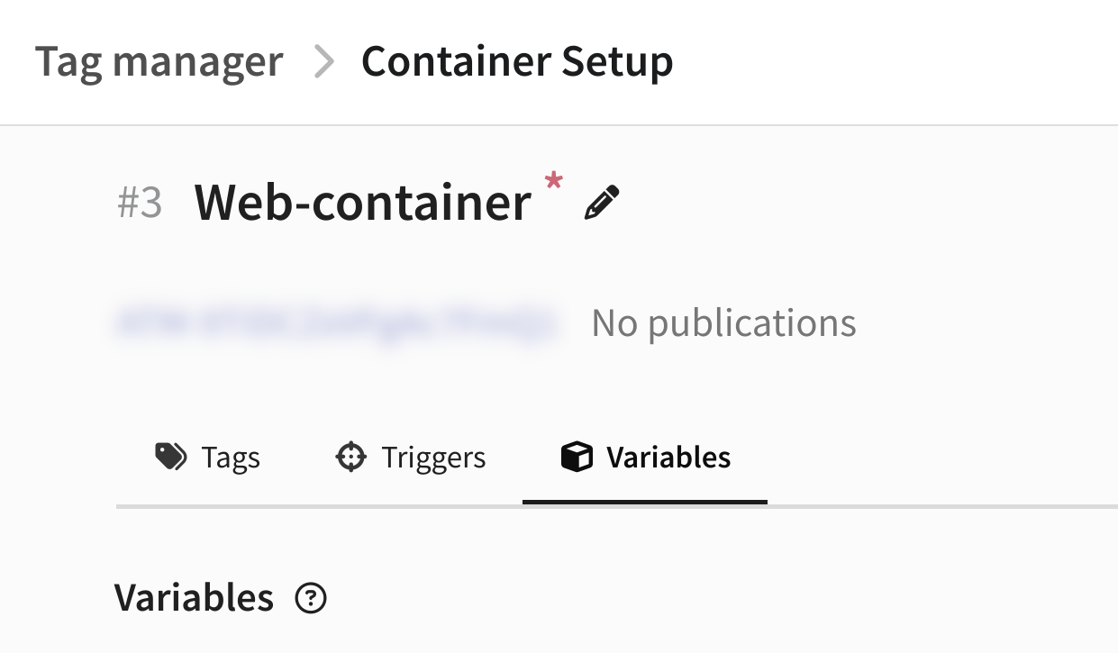1118x653 pixels.
Task: Open help tooltip next to Variables heading
Action: pyautogui.click(x=311, y=598)
